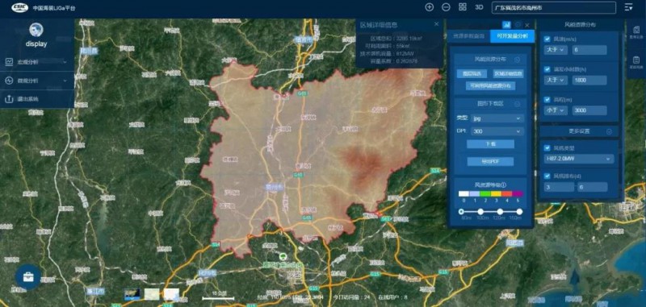Open the jpg file type dropdown
This screenshot has height=307, width=646.
pos(497,118)
